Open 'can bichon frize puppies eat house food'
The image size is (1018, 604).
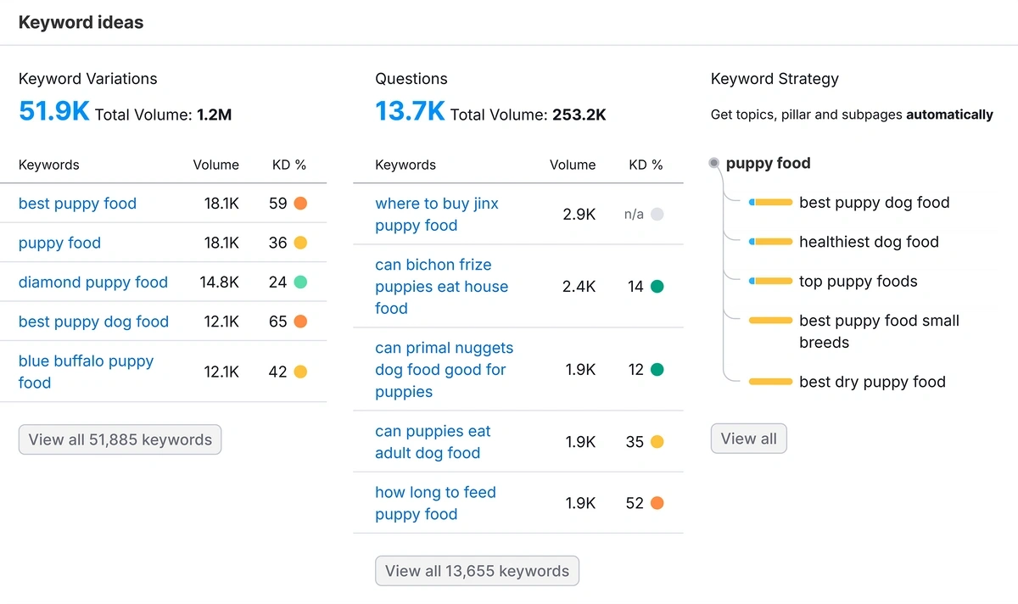[x=442, y=287]
